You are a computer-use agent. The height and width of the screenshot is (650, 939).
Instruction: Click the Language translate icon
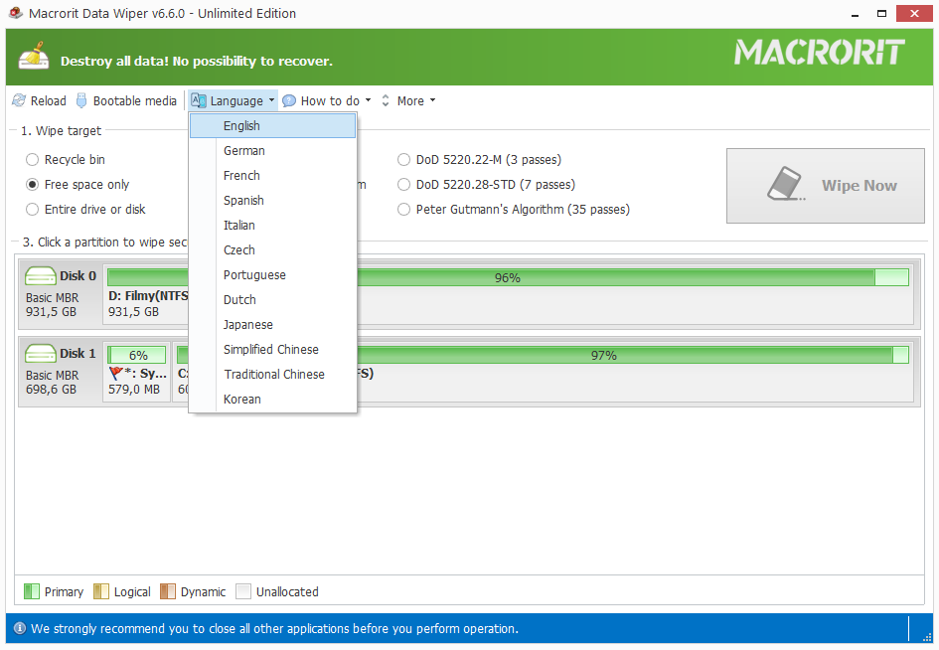pyautogui.click(x=199, y=100)
